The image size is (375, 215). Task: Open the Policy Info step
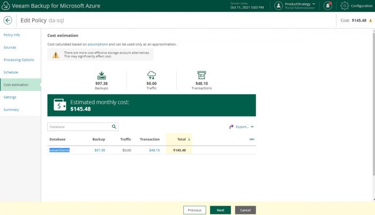(12, 35)
